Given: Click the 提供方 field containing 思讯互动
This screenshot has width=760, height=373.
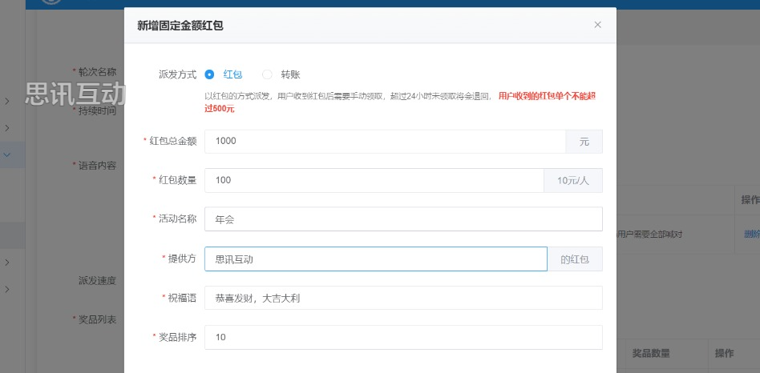Looking at the screenshot, I should 375,259.
